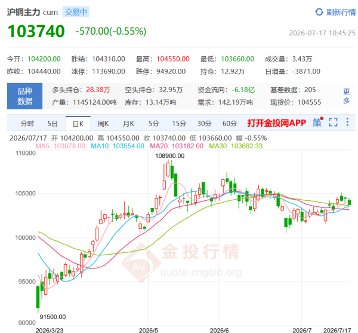Click the 交易中 trading status badge
This screenshot has height=333, width=358.
click(76, 12)
